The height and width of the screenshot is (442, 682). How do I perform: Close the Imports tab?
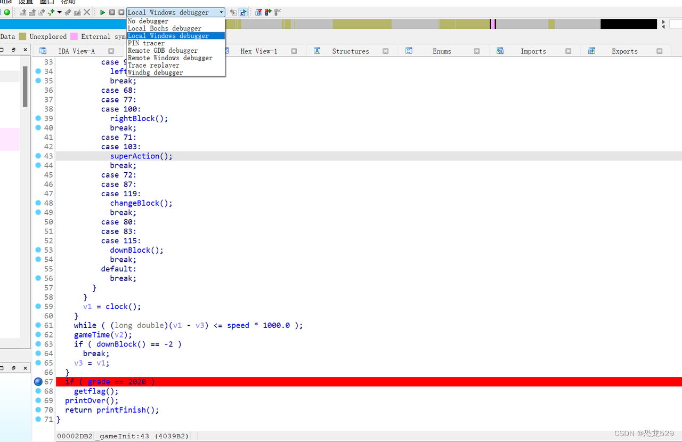[569, 51]
